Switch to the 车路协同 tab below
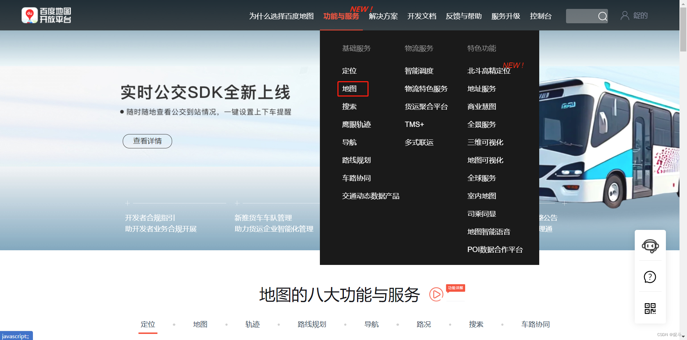The image size is (687, 340). click(x=536, y=324)
